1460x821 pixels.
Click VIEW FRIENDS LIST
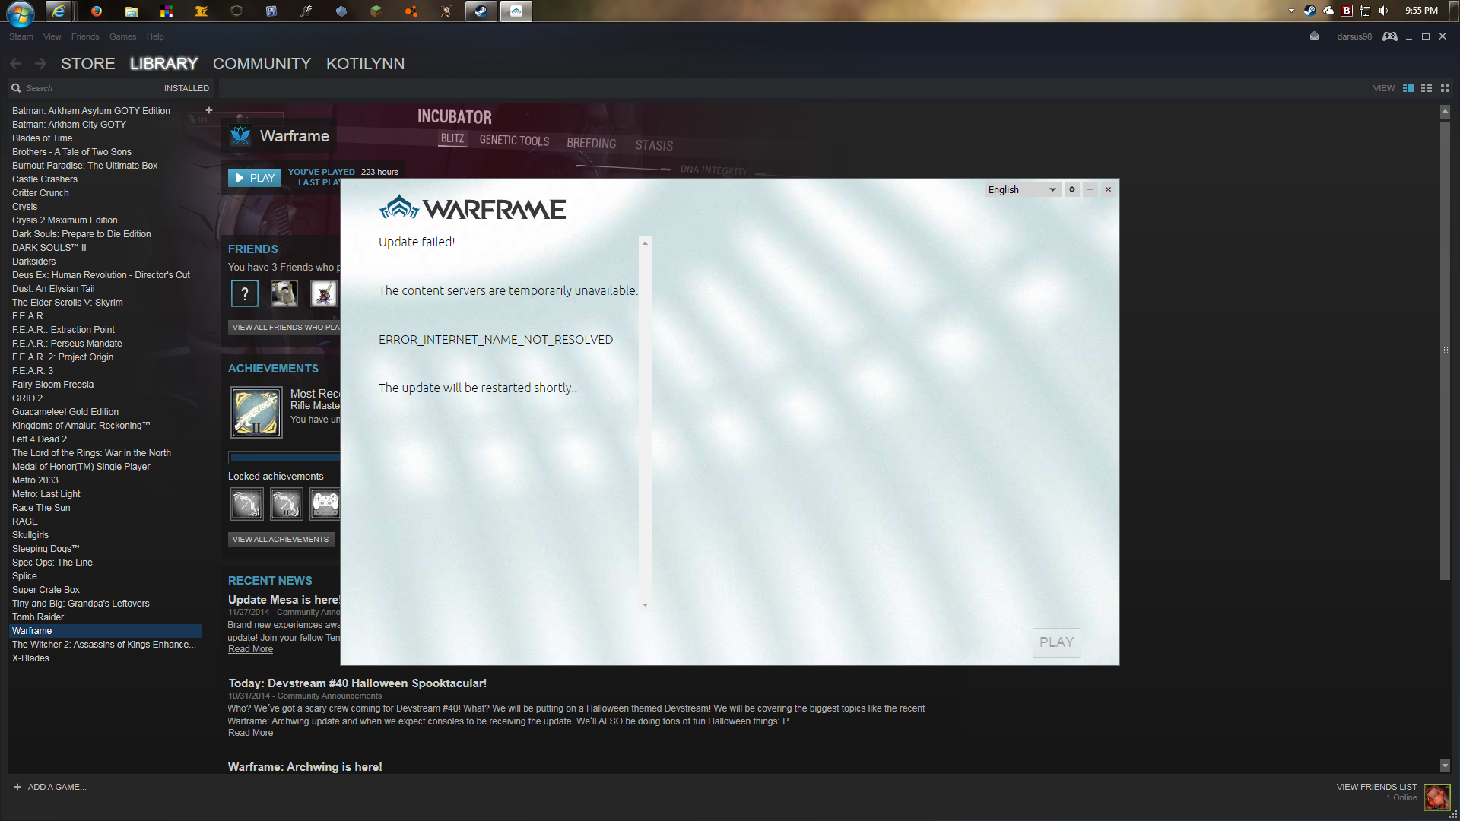[1376, 787]
